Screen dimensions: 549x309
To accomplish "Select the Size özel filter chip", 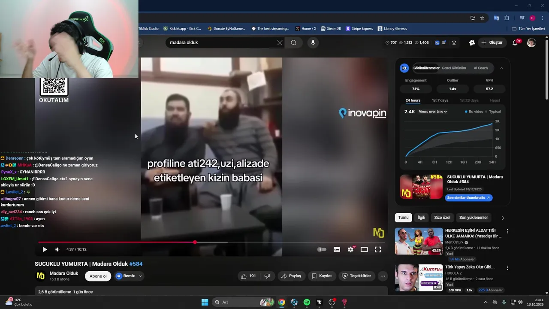I will 442,218.
